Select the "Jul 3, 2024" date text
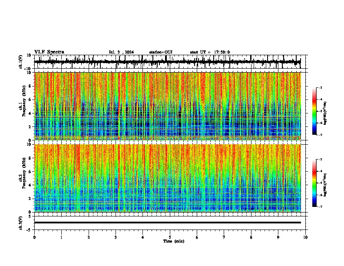The height and width of the screenshot is (266, 344). tap(121, 52)
